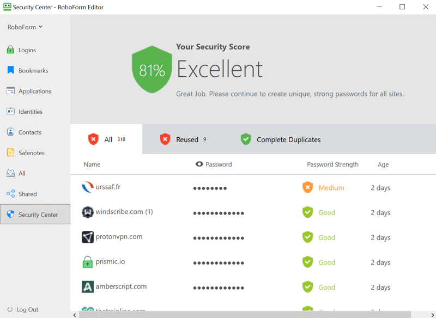Viewport: 436px width, 318px height.
Task: Sort entries by Age column header
Action: (x=383, y=164)
